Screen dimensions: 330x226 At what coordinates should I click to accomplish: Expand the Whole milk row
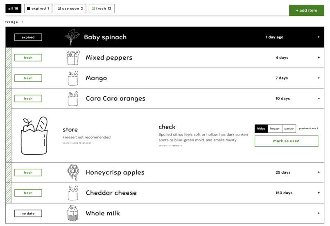pos(319,213)
